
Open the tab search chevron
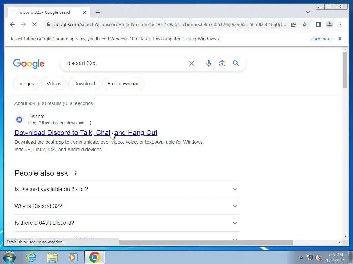(308, 12)
